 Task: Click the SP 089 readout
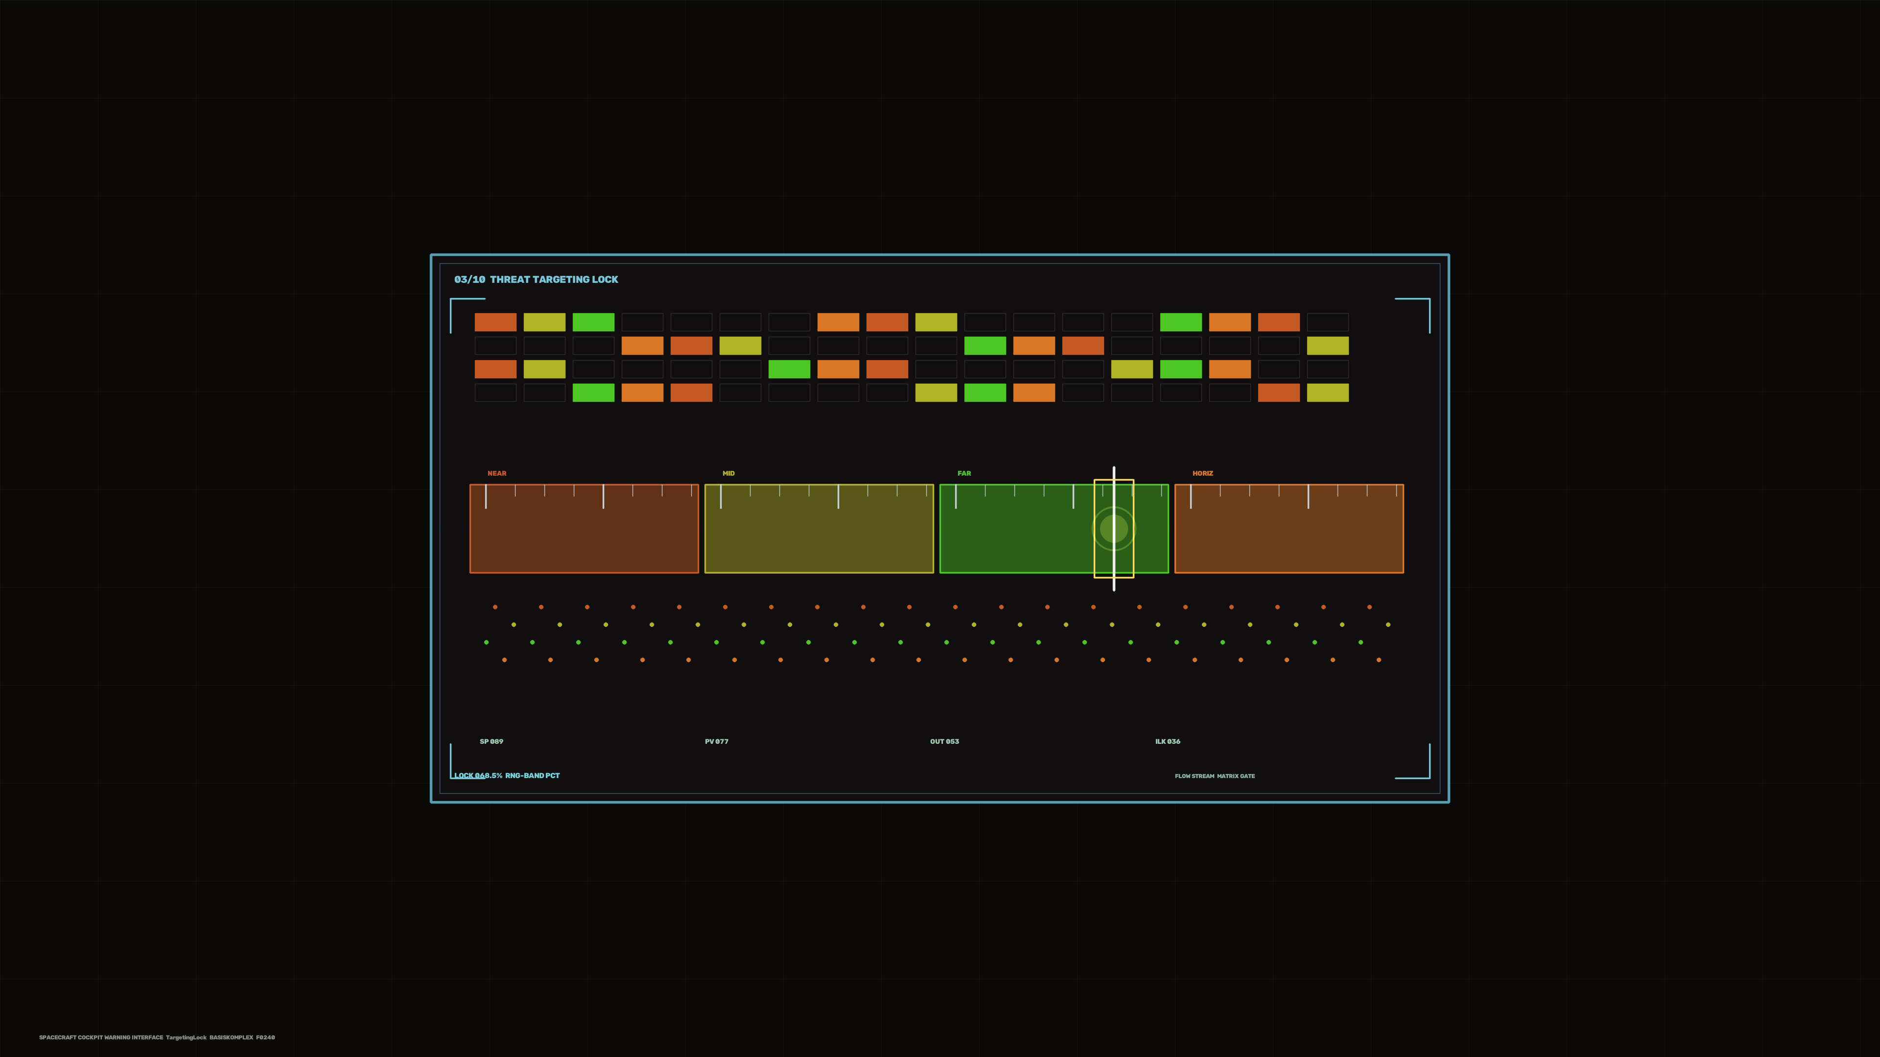(x=491, y=741)
